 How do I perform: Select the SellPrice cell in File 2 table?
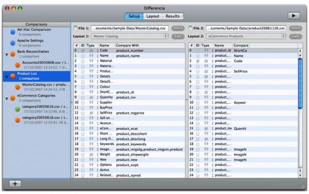click(241, 71)
